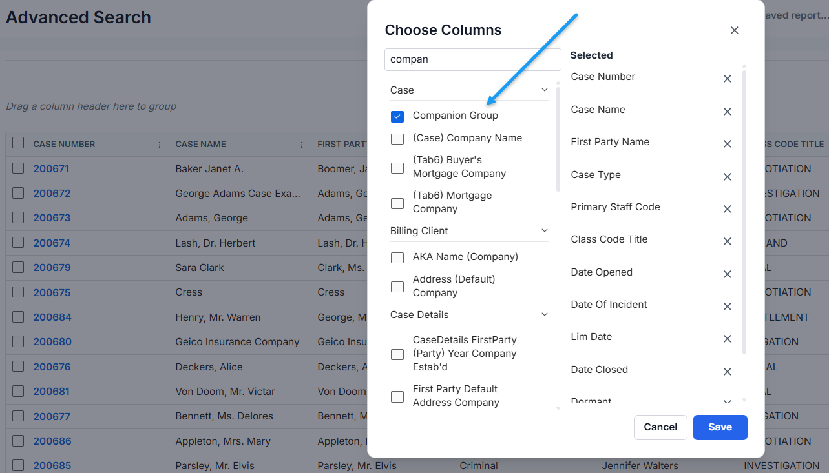Click the Selected columns list scrollbar
Screen dimensions: 829x473
pyautogui.click(x=744, y=212)
